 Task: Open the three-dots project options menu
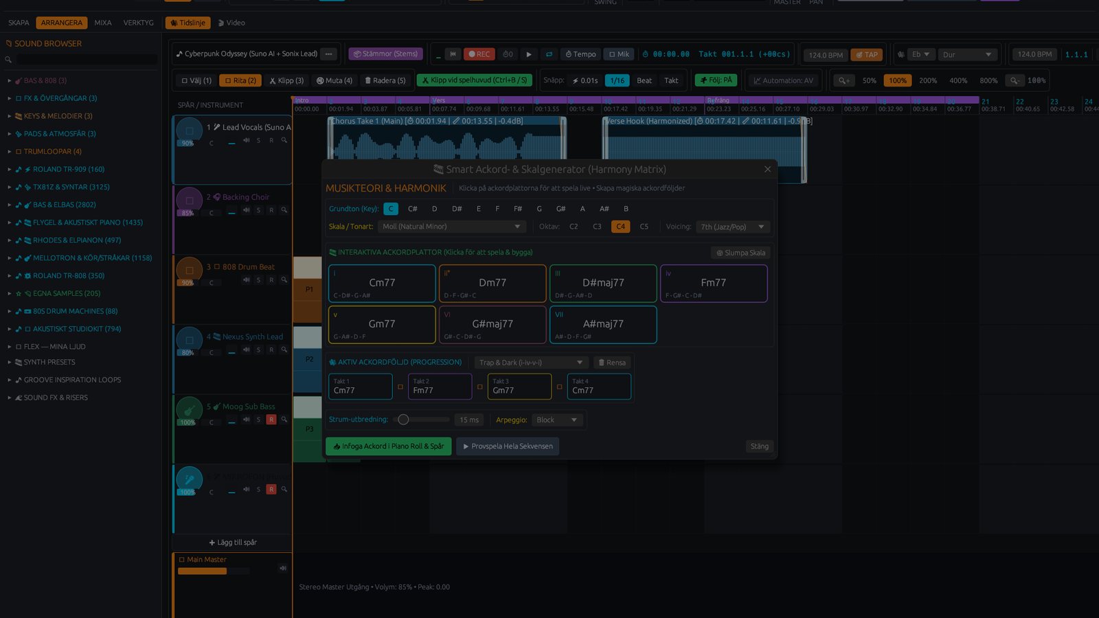[329, 54]
